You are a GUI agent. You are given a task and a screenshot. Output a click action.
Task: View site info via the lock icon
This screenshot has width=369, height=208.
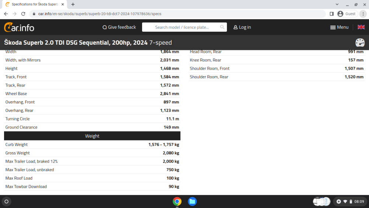point(34,14)
